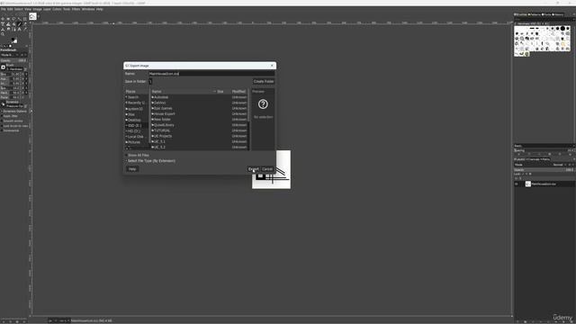Click the layer thumbnail in Layers panel
Viewport: 576px width, 324px height.
click(528, 184)
